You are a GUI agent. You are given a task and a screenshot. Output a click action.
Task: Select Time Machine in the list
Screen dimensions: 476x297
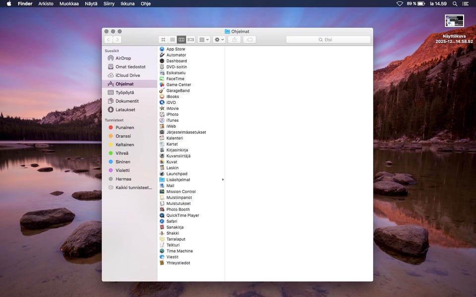[x=179, y=251]
